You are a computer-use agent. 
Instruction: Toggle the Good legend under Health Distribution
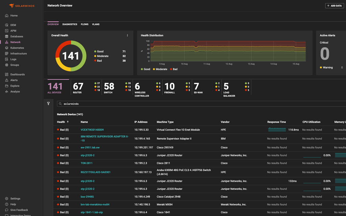(145, 69)
